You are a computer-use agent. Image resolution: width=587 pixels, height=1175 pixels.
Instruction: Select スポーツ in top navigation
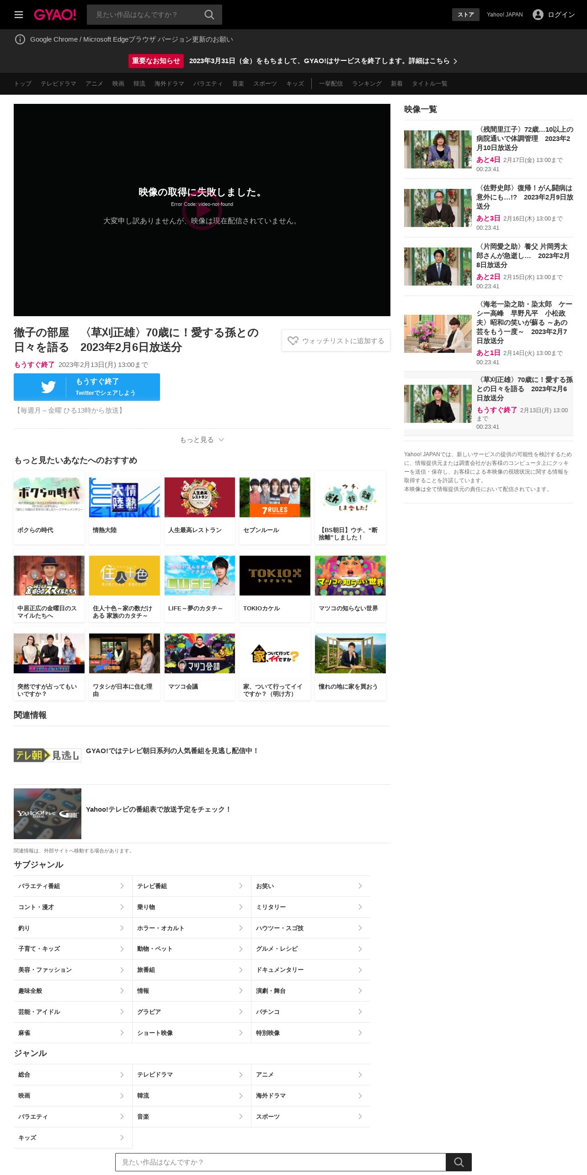tap(265, 84)
